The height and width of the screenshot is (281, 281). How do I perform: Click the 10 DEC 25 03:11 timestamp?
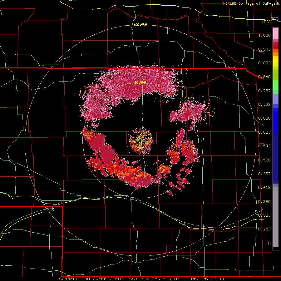204,279
